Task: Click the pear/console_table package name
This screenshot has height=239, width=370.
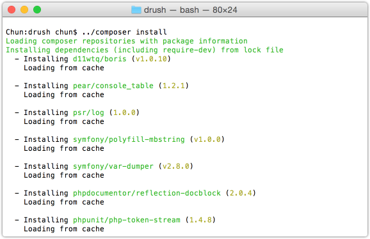Action: tap(113, 86)
